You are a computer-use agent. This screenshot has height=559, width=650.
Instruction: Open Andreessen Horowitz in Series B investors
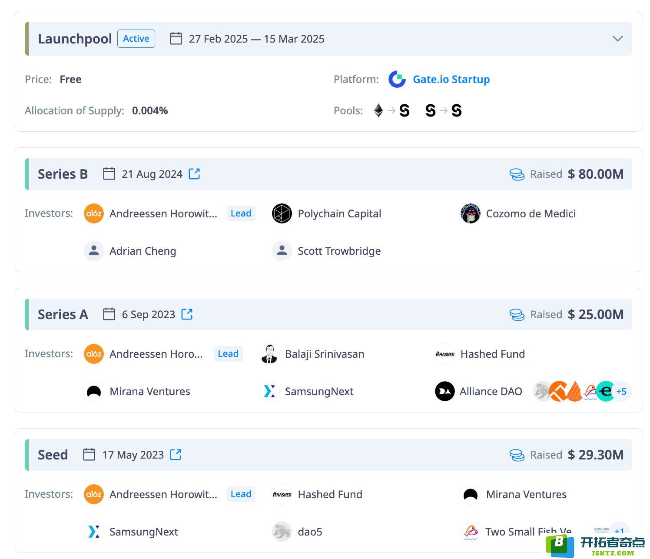[163, 213]
